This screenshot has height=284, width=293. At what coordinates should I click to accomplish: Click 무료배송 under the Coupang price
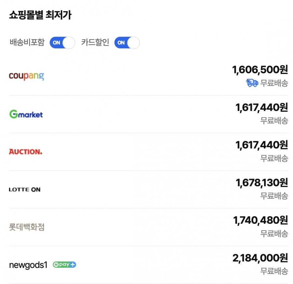pos(274,83)
